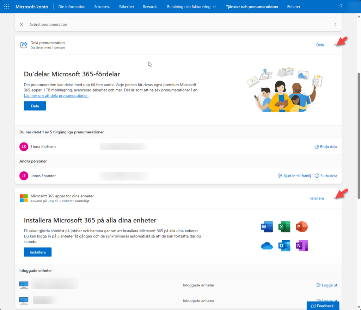Click Logga ut for the first device

coord(327,285)
